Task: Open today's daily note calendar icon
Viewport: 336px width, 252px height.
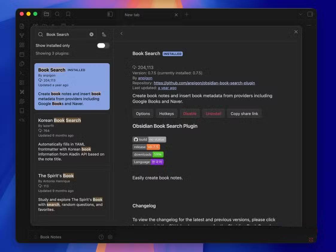Action: (22, 54)
